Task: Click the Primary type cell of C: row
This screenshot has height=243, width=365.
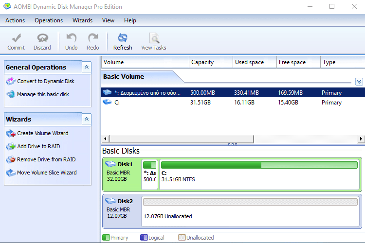Action: (332, 103)
